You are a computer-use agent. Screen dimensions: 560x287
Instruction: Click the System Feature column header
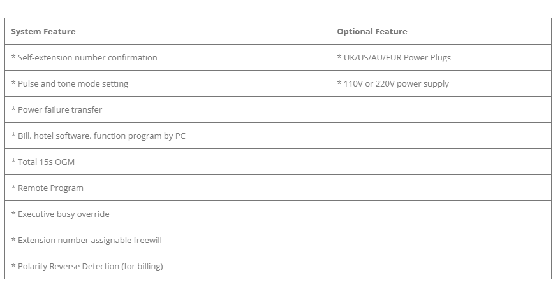tap(43, 32)
